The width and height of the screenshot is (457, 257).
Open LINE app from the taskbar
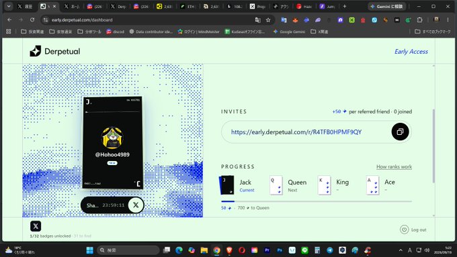[304, 250]
